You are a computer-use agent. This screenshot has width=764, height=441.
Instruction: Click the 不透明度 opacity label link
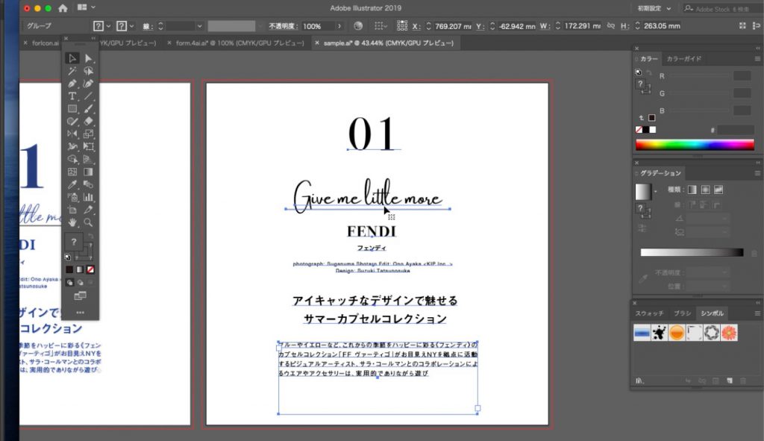tap(281, 26)
